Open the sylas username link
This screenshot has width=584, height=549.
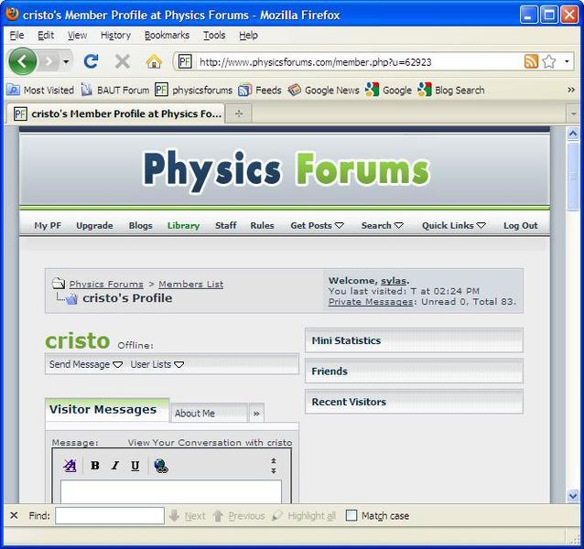pos(393,281)
